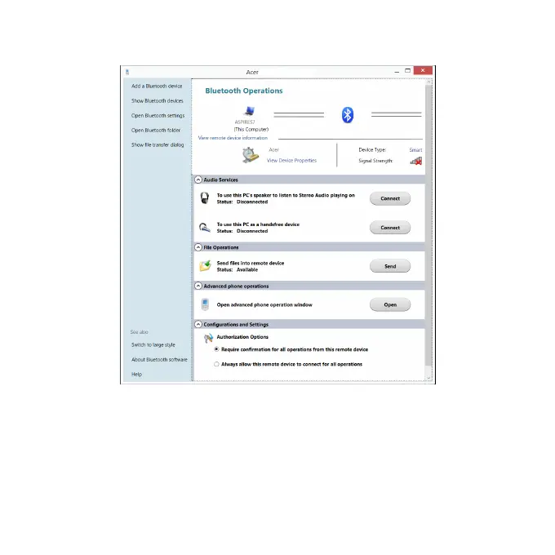Collapse the File Operations section
Screen dimensions: 555x555
[x=198, y=247]
